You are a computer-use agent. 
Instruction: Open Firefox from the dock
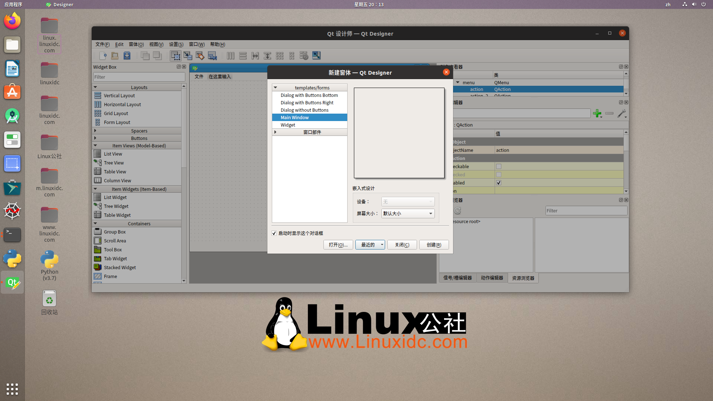[12, 21]
